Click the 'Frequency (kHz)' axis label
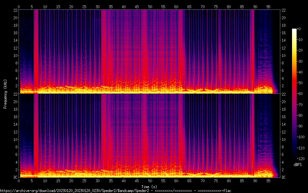Screen dimensions: 308x193 (x=5, y=94)
